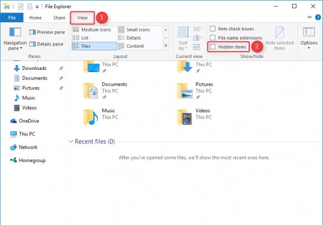The height and width of the screenshot is (225, 323).
Task: Toggle the Details pane
Action: pyautogui.click(x=46, y=44)
